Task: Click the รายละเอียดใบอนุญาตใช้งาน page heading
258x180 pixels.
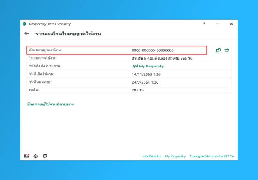Action: (68, 34)
